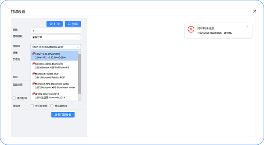
Task: Click the printer icon on 打印 button
Action: (51, 24)
